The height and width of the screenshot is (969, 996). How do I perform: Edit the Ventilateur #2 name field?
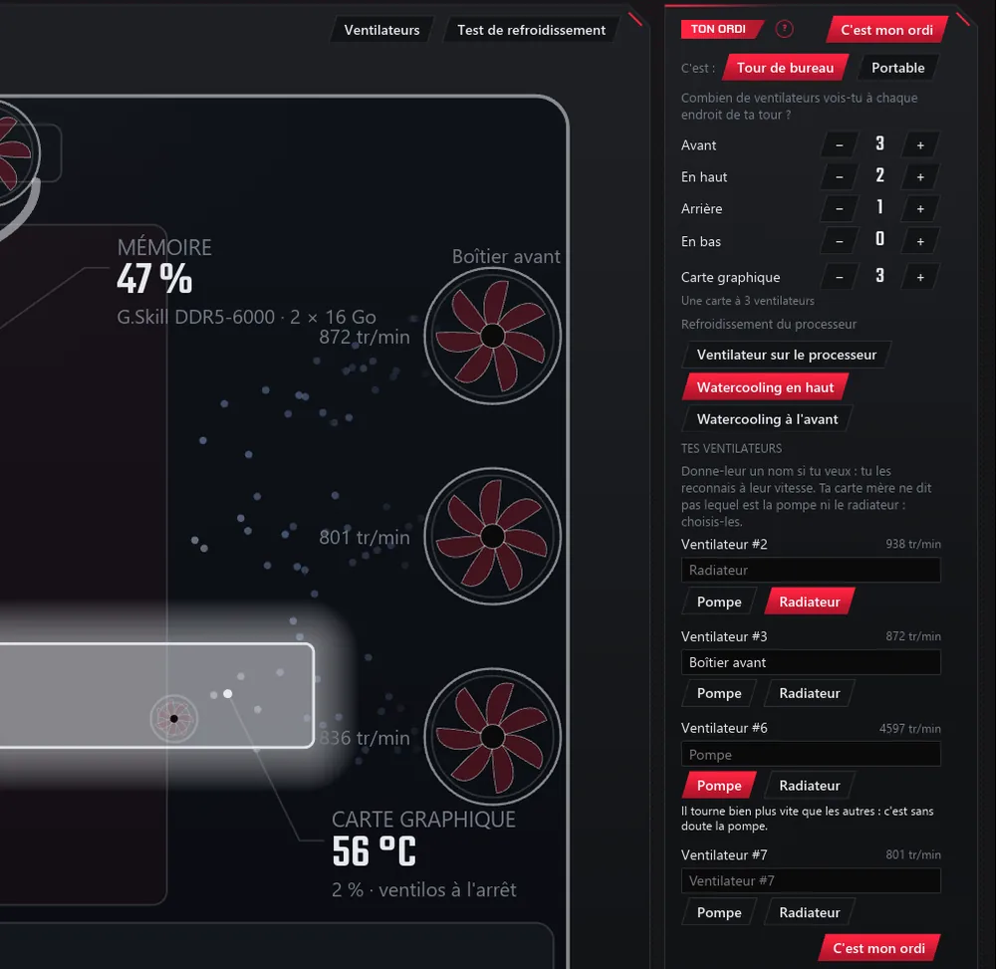[x=811, y=571]
